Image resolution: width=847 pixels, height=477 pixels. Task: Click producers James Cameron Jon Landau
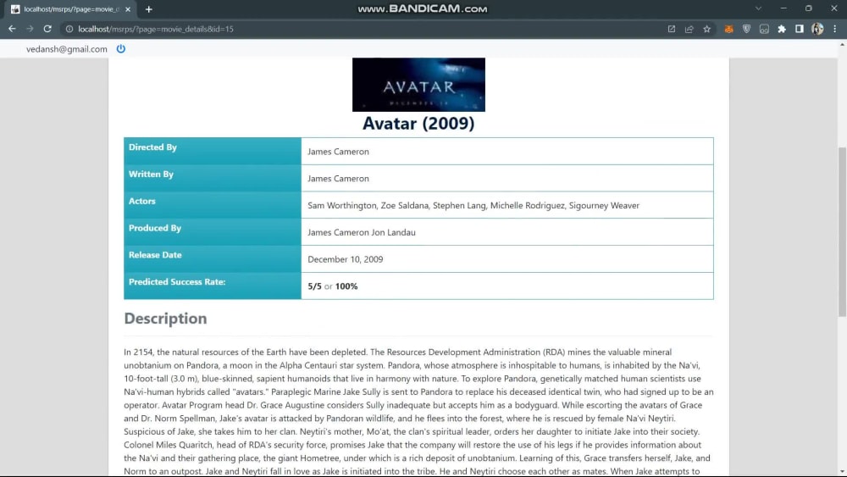coord(362,233)
